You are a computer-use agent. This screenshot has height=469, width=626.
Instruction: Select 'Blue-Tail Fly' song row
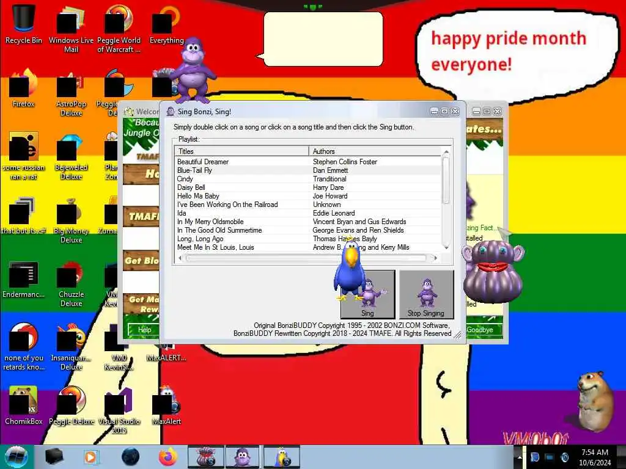click(x=308, y=170)
